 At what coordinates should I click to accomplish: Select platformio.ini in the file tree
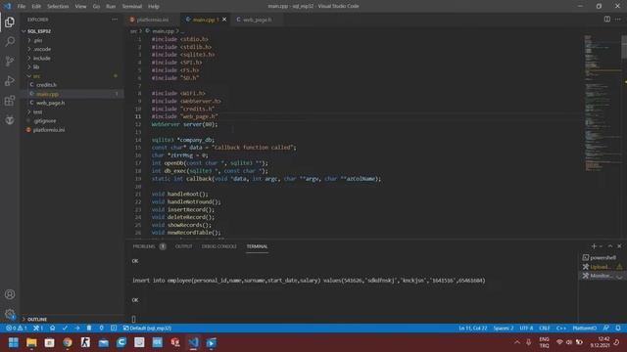coord(49,130)
